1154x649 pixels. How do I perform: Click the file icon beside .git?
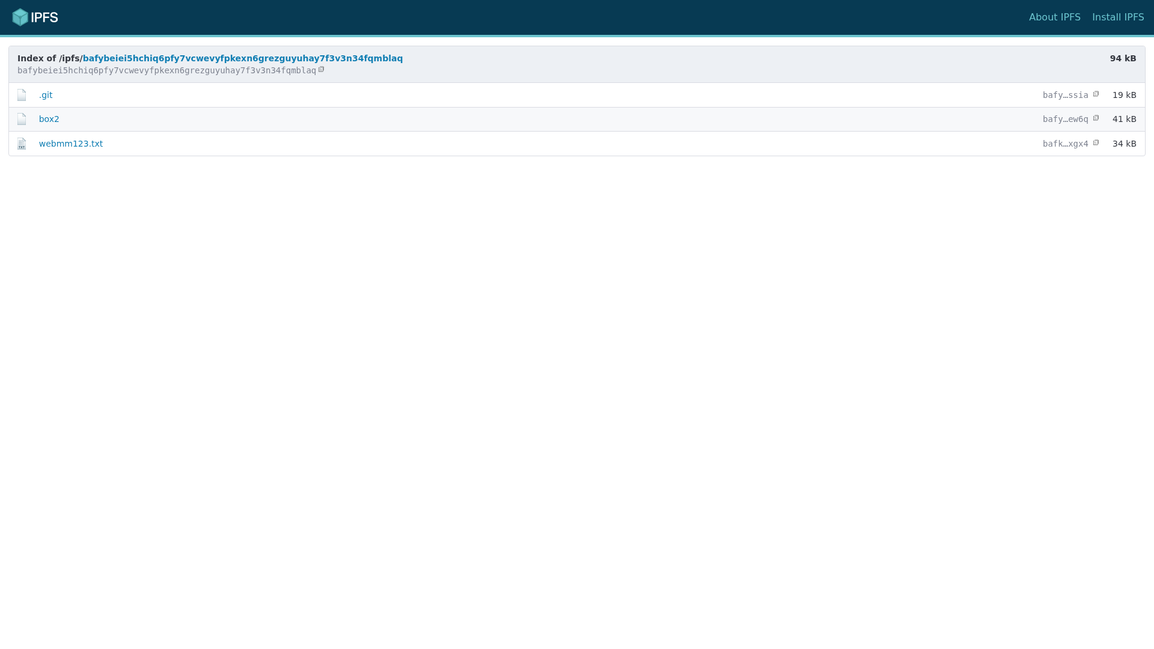tap(22, 95)
